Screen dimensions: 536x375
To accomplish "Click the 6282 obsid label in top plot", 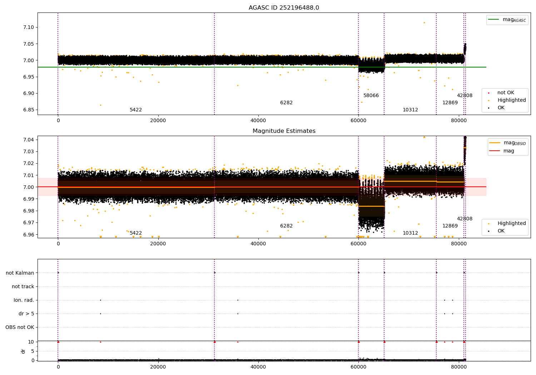I will [x=286, y=103].
